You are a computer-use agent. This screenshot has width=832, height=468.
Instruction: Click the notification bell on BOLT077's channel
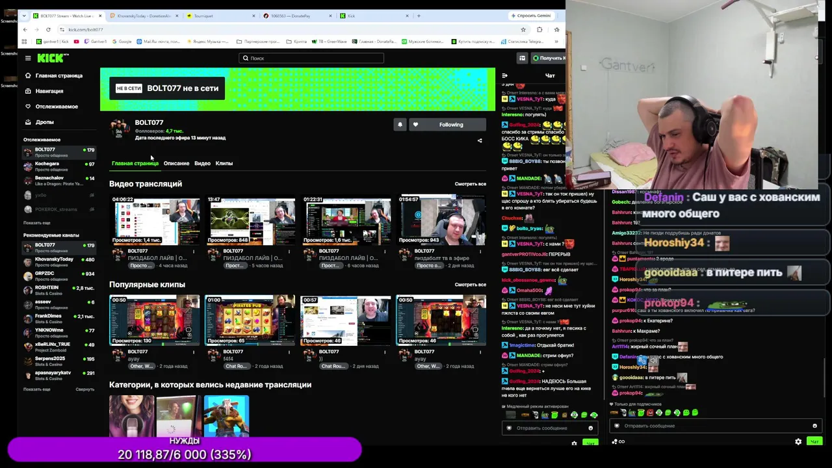tap(400, 125)
